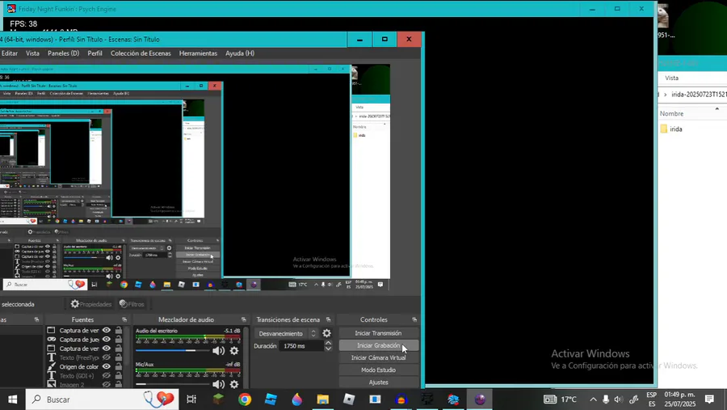The height and width of the screenshot is (410, 727).
Task: Open Propiedades of the selected source
Action: [91, 304]
